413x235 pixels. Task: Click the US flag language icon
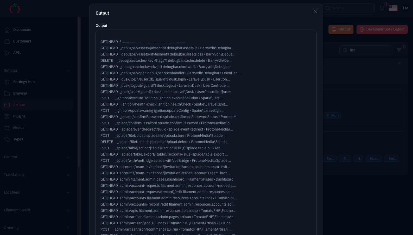pyautogui.click(x=393, y=8)
